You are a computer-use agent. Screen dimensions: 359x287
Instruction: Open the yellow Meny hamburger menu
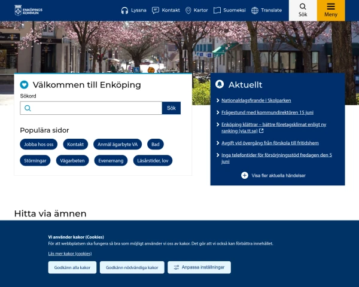tap(331, 10)
